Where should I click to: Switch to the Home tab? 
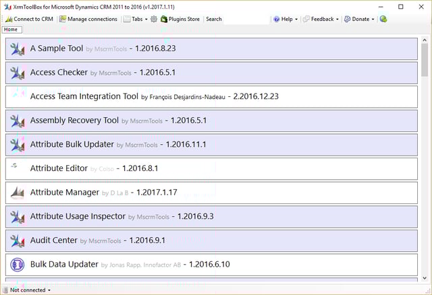12,30
